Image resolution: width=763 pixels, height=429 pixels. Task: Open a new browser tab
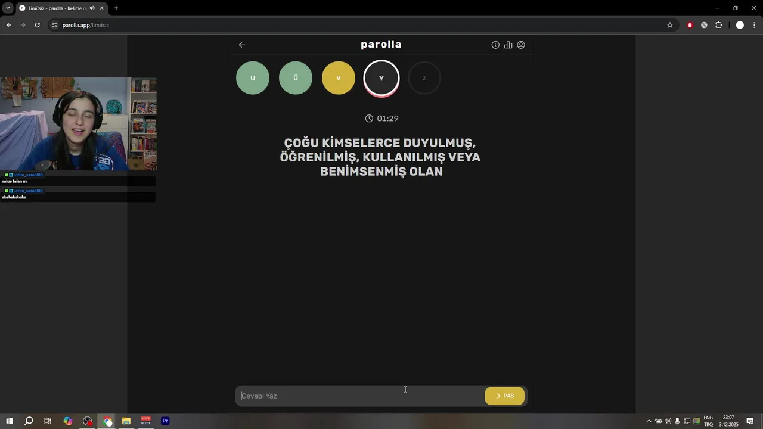pos(116,8)
